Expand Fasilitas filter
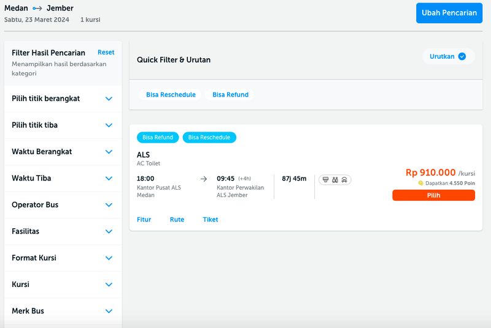The image size is (491, 328). 63,231
